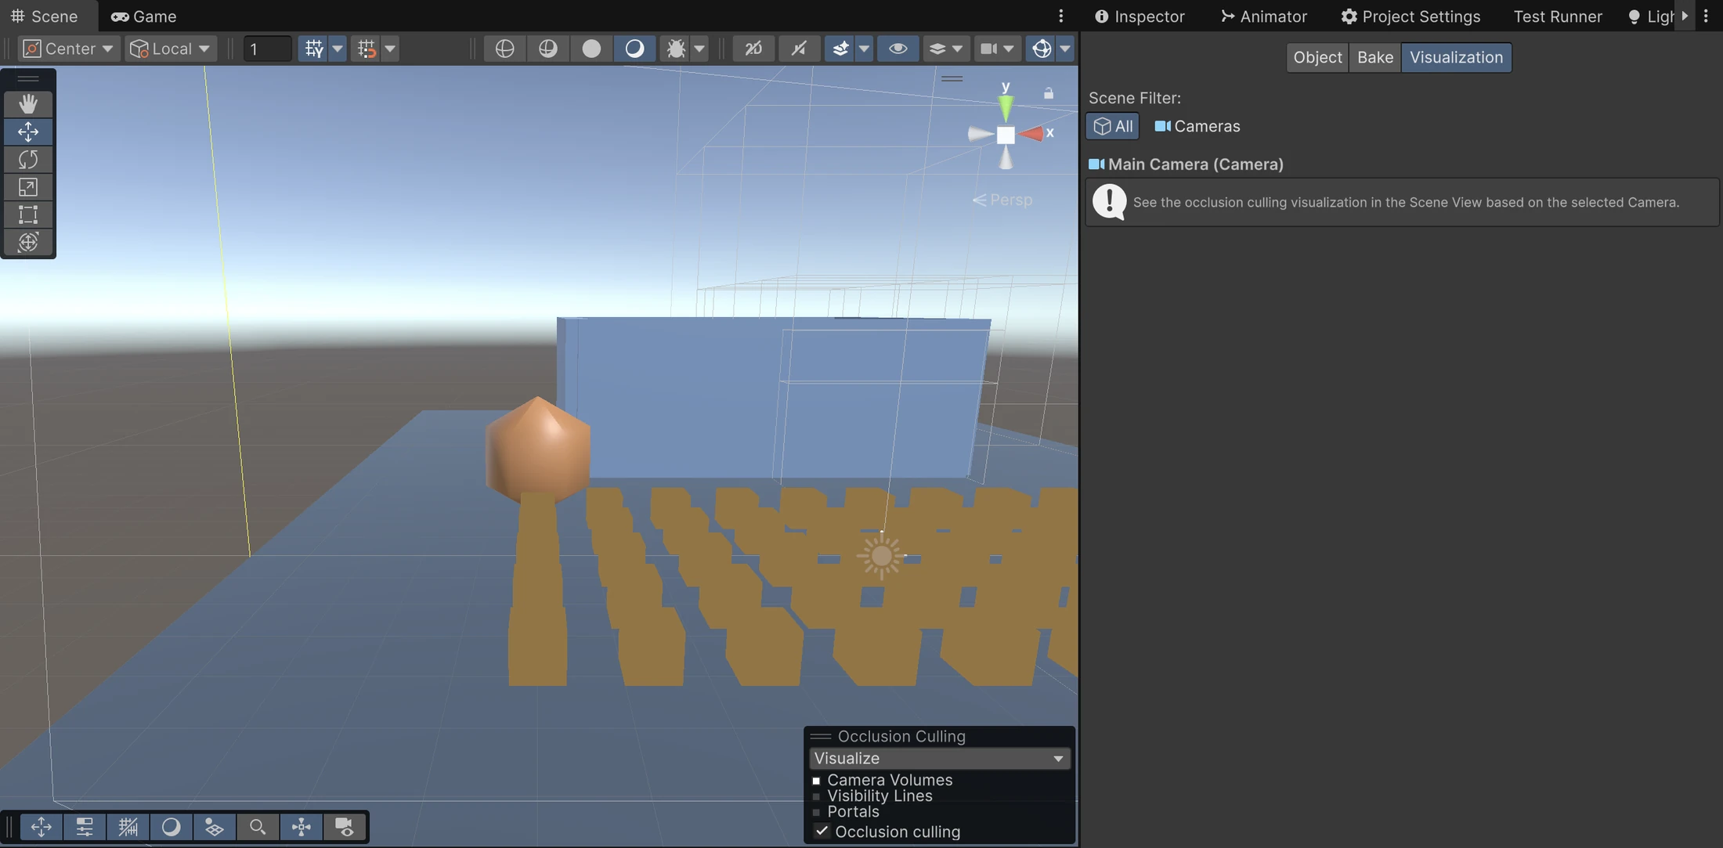This screenshot has height=848, width=1723.
Task: Select the Visualization button
Action: click(1457, 57)
